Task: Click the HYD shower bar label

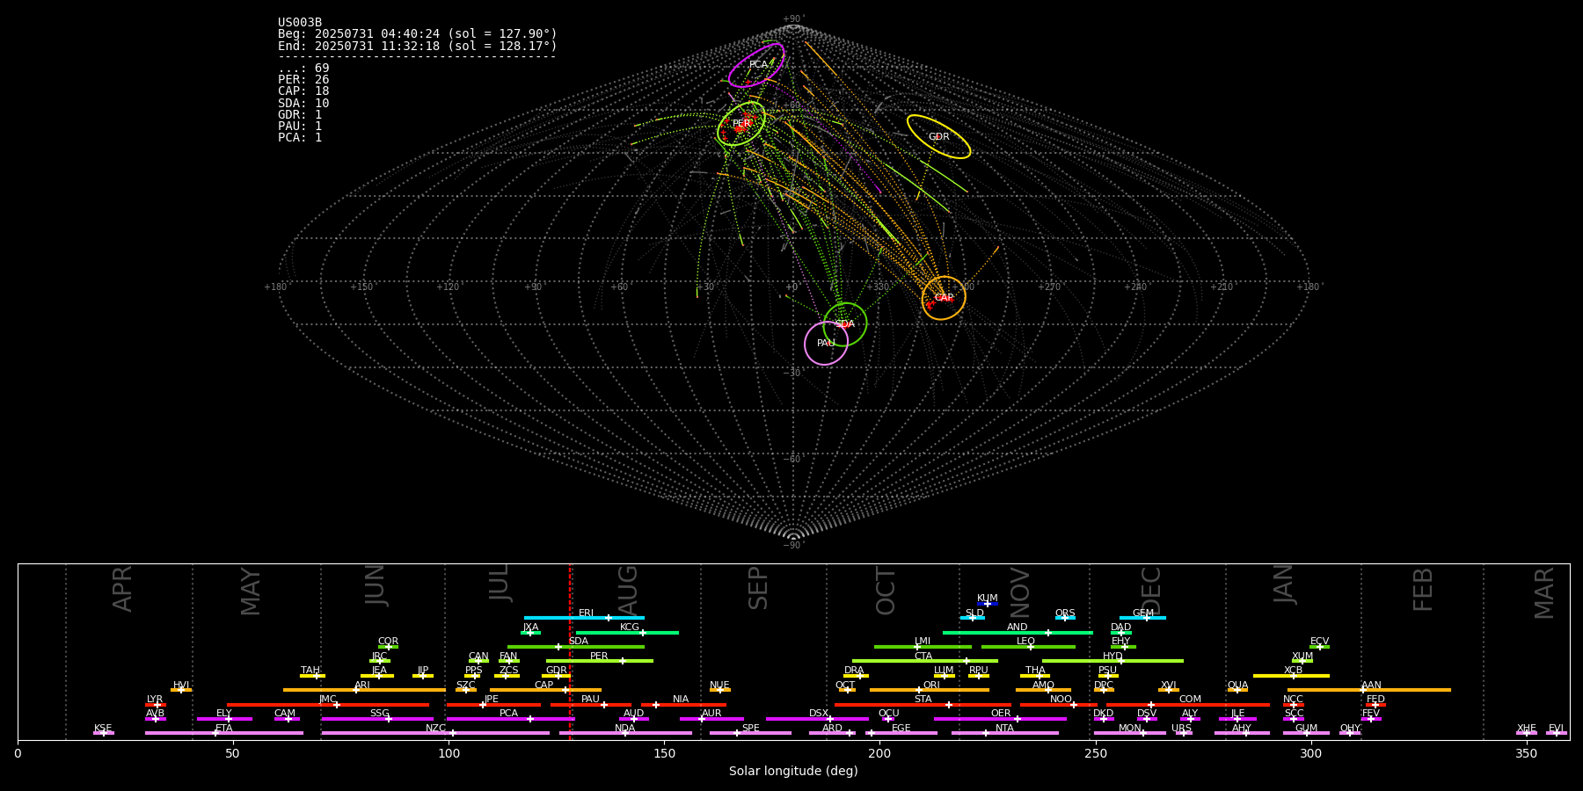Action: (1112, 657)
